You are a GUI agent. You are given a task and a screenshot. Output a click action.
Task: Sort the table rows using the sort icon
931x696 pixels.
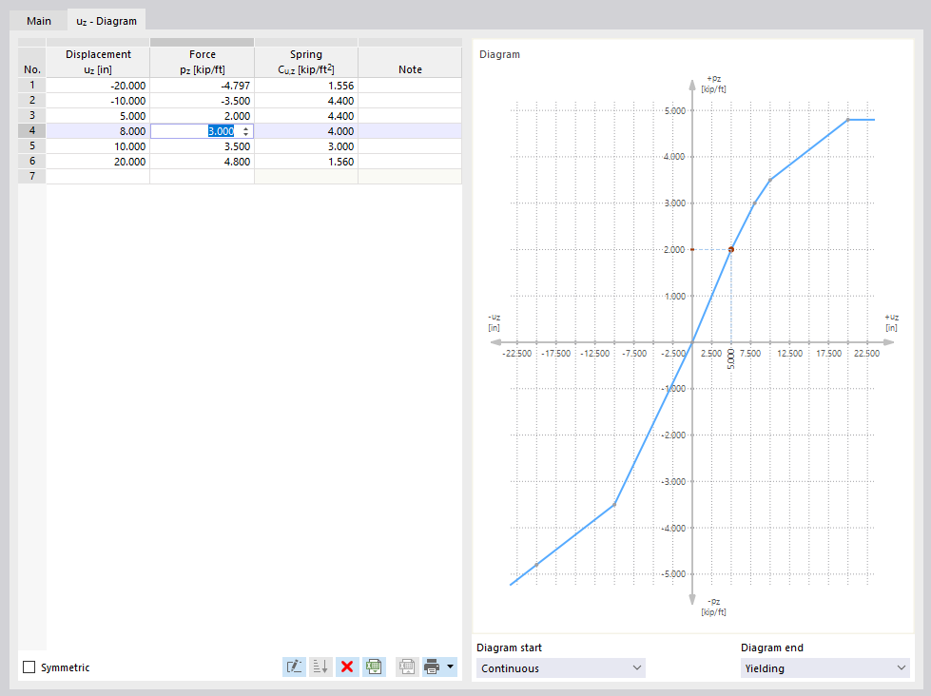coord(320,667)
